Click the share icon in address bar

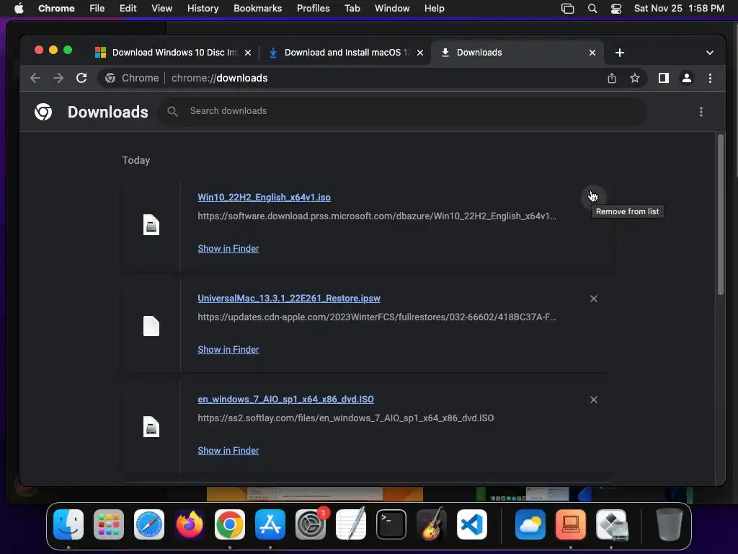click(x=611, y=78)
